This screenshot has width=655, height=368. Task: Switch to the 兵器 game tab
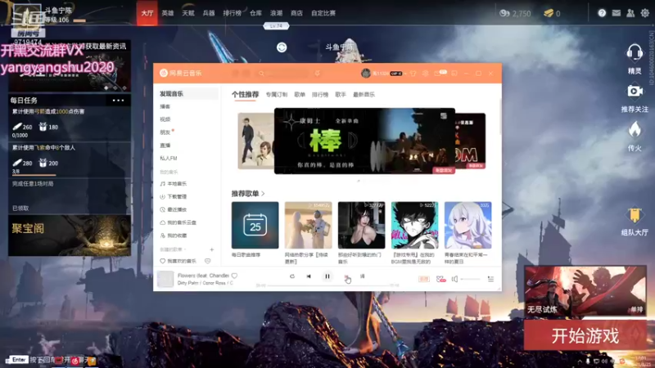[x=209, y=13]
